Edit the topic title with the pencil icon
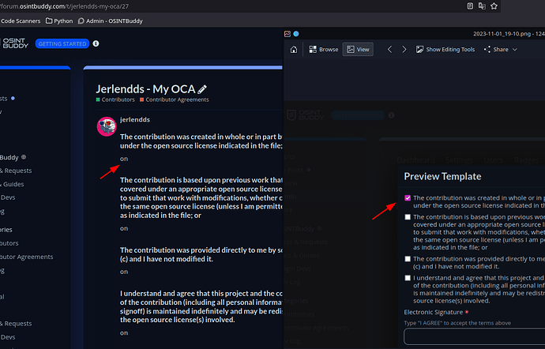 pyautogui.click(x=202, y=89)
